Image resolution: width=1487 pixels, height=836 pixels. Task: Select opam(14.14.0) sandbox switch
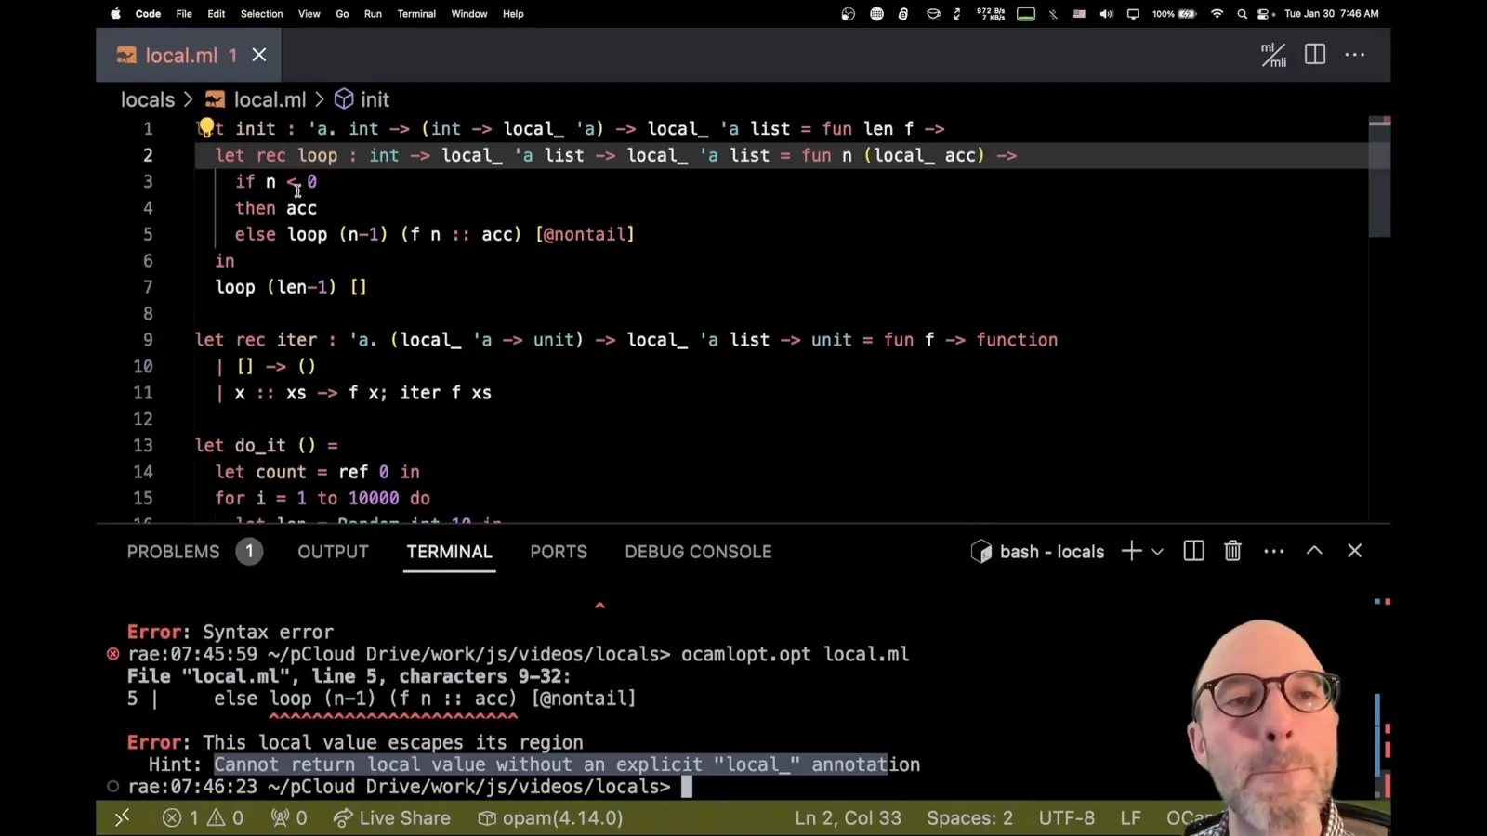tap(550, 818)
